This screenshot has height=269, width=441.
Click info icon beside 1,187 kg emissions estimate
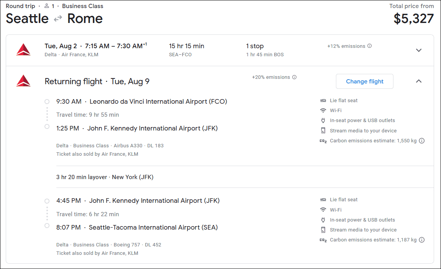421,240
